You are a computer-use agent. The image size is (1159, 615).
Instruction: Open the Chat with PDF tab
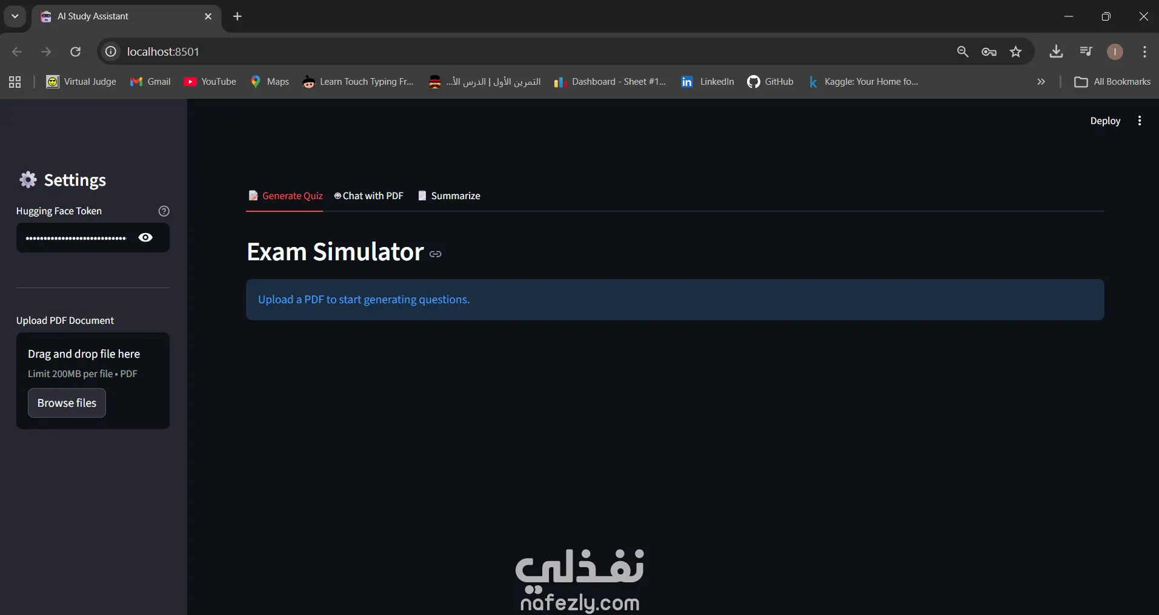tap(368, 196)
